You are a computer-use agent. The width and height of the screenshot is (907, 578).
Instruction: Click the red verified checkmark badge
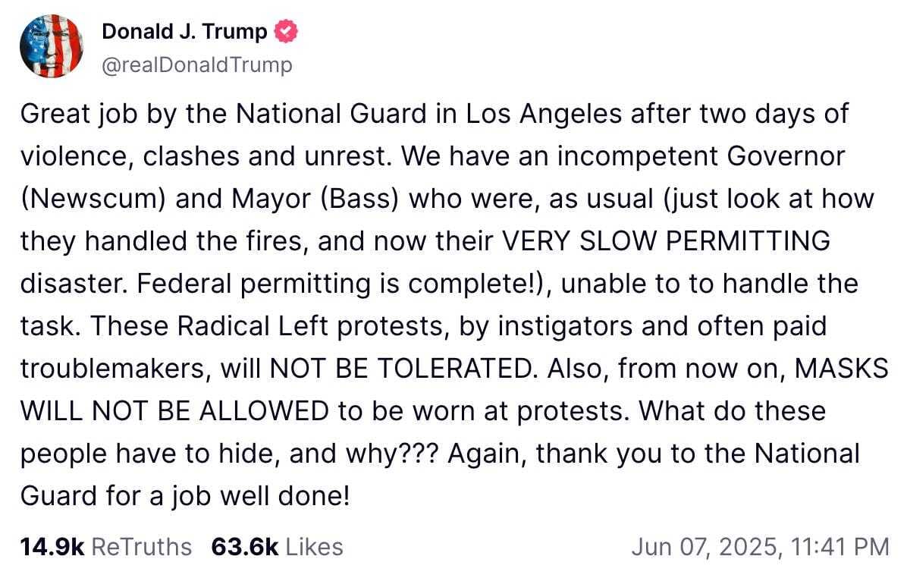[286, 31]
